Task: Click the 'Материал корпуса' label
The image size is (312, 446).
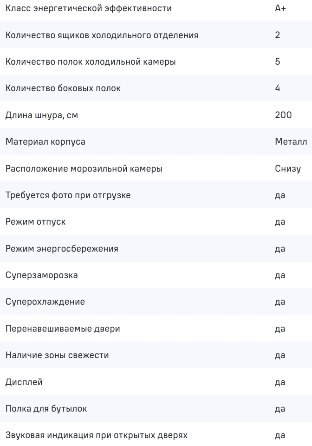Action: click(39, 142)
